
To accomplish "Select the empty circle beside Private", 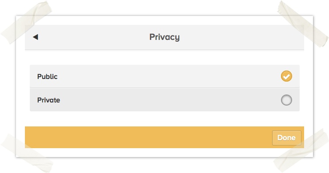I will coord(286,100).
